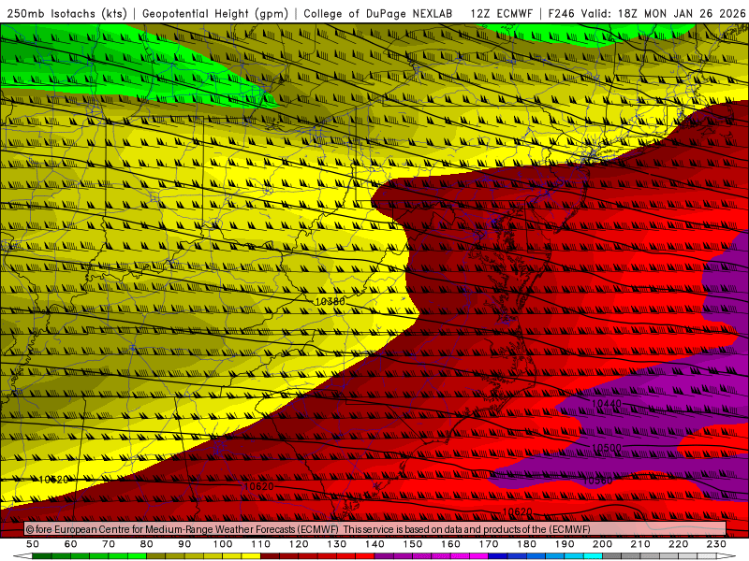Click the 130 value on the color scale
Viewport: 749px width, 561px height.
336,544
